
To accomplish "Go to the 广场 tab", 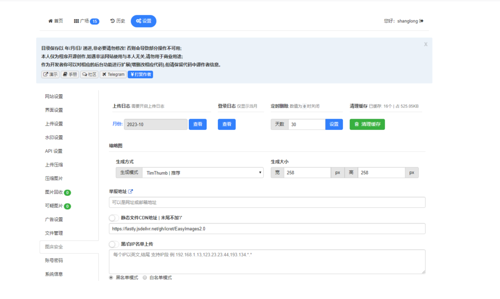I will pyautogui.click(x=86, y=21).
